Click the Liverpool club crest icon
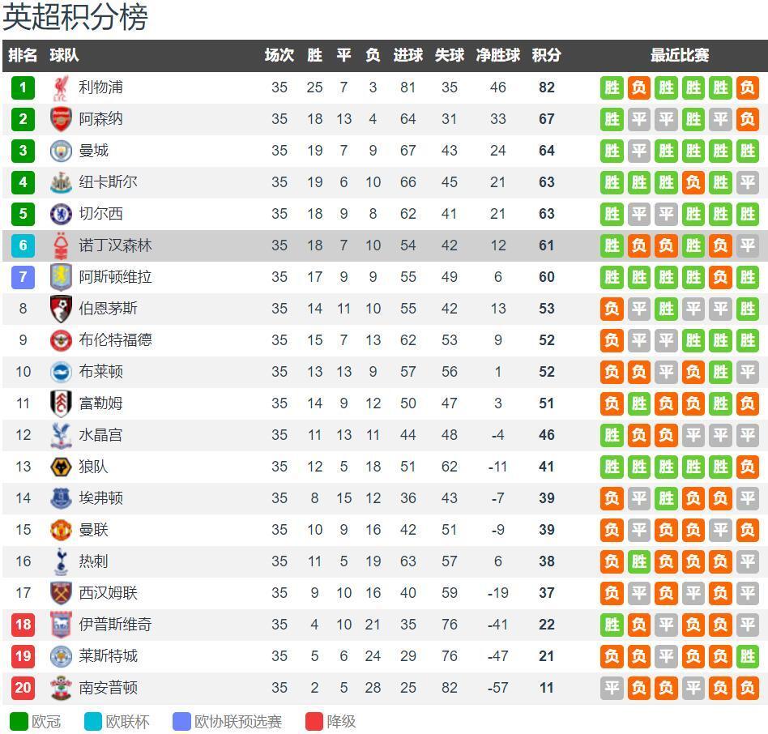This screenshot has height=734, width=768. (x=61, y=87)
